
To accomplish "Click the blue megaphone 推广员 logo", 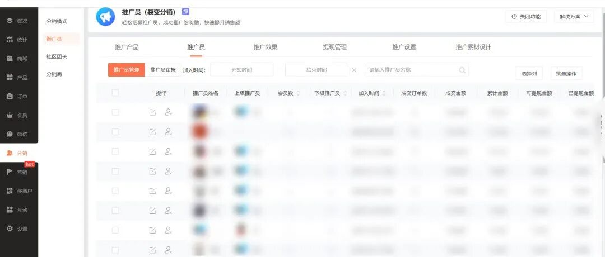I will [105, 17].
